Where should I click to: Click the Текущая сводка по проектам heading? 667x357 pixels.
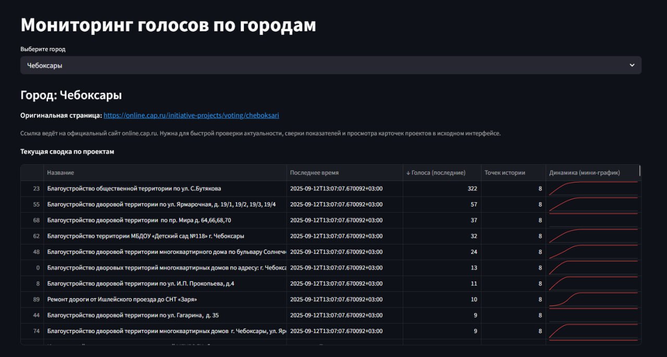[67, 151]
